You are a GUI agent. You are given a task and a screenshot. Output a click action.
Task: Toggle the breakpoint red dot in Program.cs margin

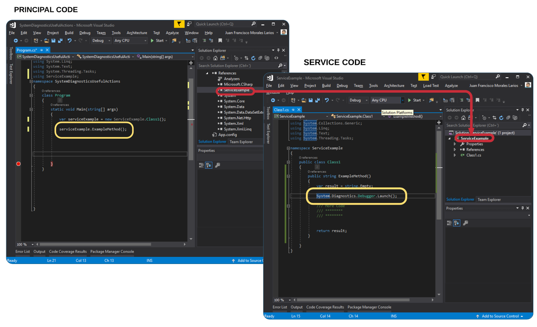coord(18,164)
